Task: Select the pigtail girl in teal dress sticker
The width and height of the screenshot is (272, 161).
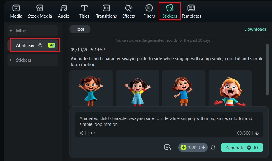Action: pos(91,88)
